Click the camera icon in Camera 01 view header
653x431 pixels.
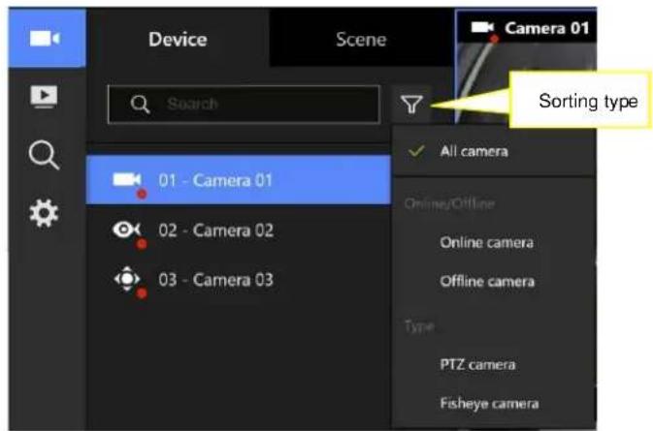click(x=482, y=27)
